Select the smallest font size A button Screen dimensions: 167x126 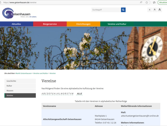coord(150,10)
